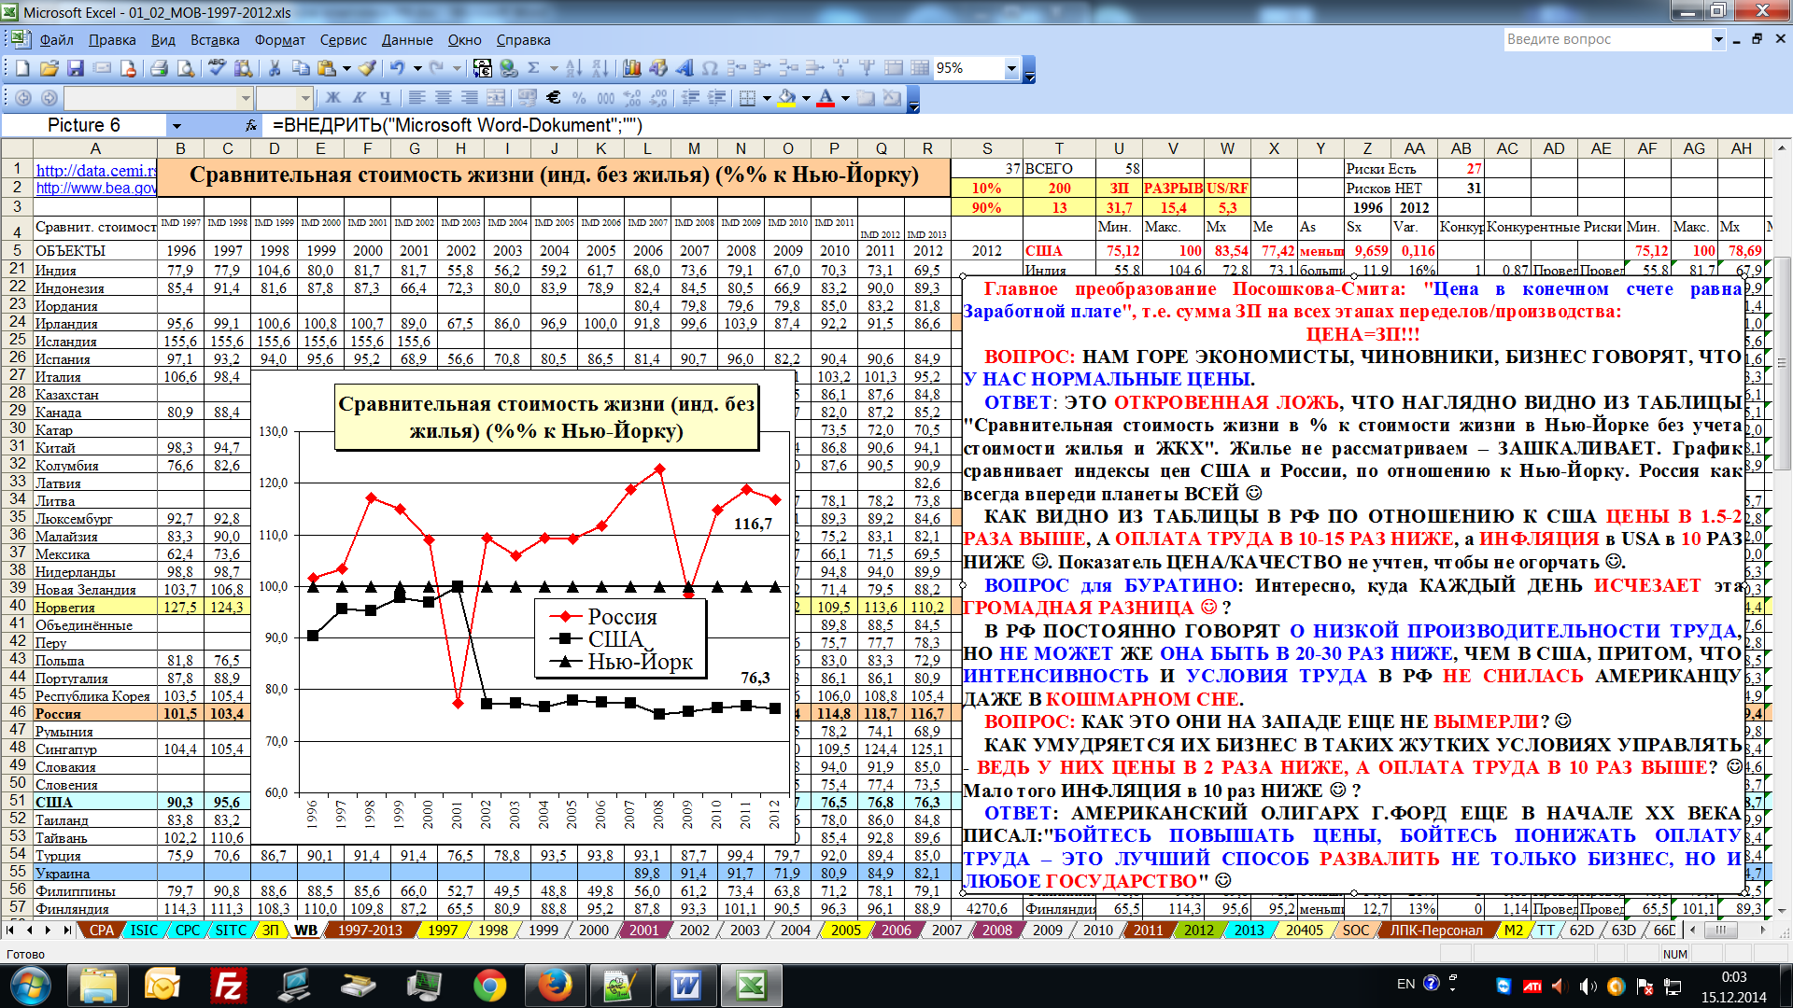Screen dimensions: 1793x1008
Task: Open the http://www.bea.gov link in cell A2
Action: point(95,189)
